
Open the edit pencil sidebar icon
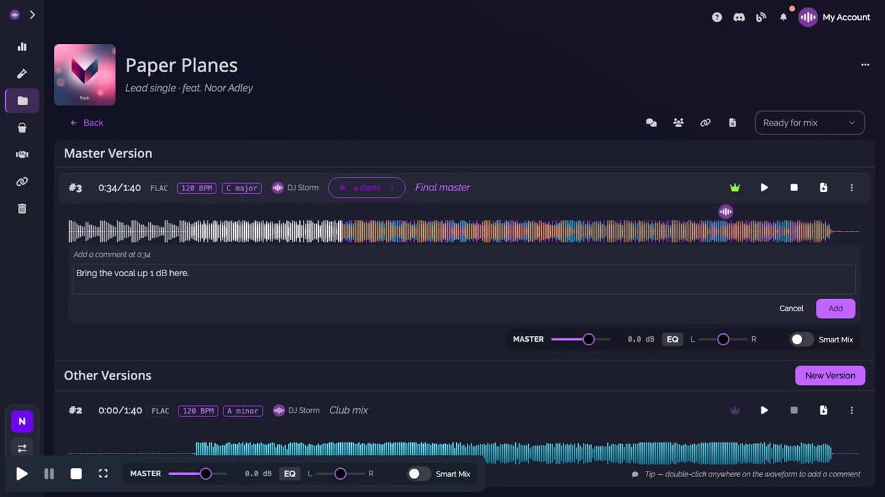pos(22,74)
